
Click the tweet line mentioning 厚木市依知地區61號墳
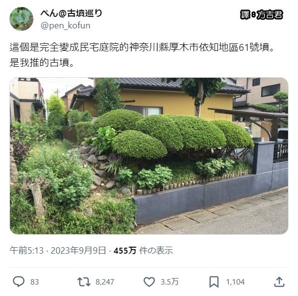[143, 47]
